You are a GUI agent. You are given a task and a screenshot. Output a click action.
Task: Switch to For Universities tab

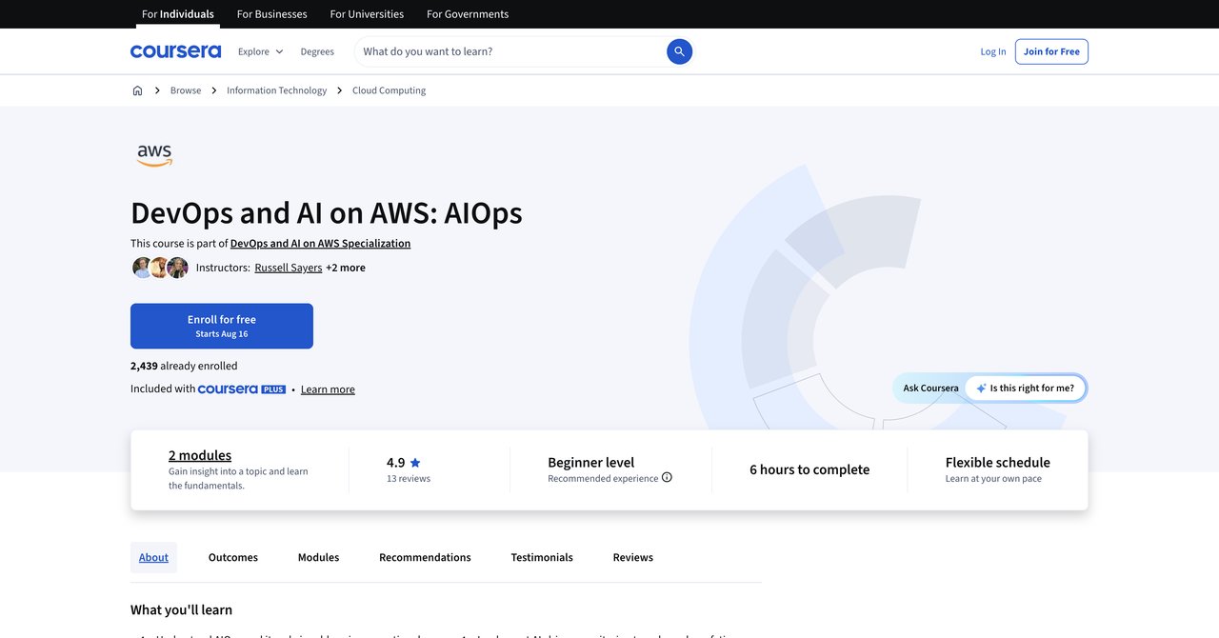pos(367,14)
